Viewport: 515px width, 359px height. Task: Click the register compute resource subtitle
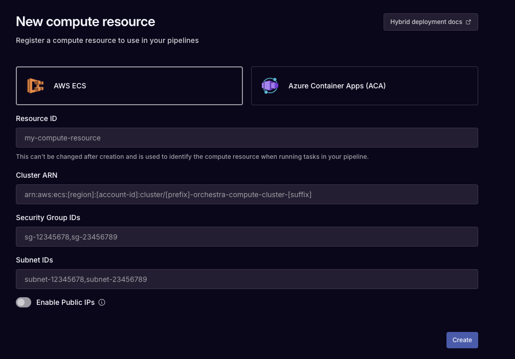(x=107, y=40)
